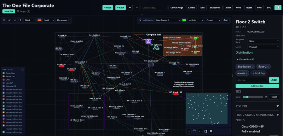Image resolution: width=283 pixels, height=136 pixels.
Task: Open the No arrows dropdown
Action: pyautogui.click(x=63, y=20)
